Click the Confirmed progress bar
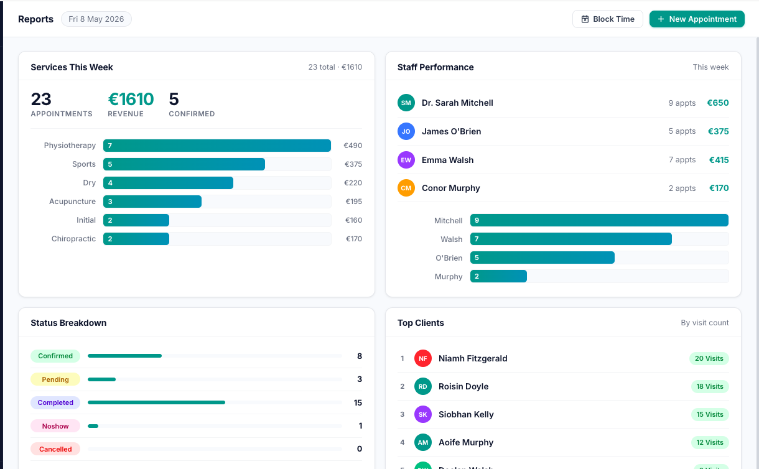 point(215,356)
